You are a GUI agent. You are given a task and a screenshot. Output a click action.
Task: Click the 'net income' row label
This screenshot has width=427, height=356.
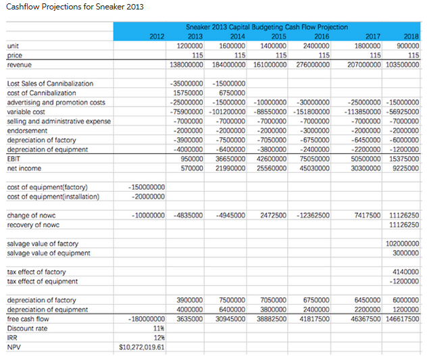(x=24, y=168)
